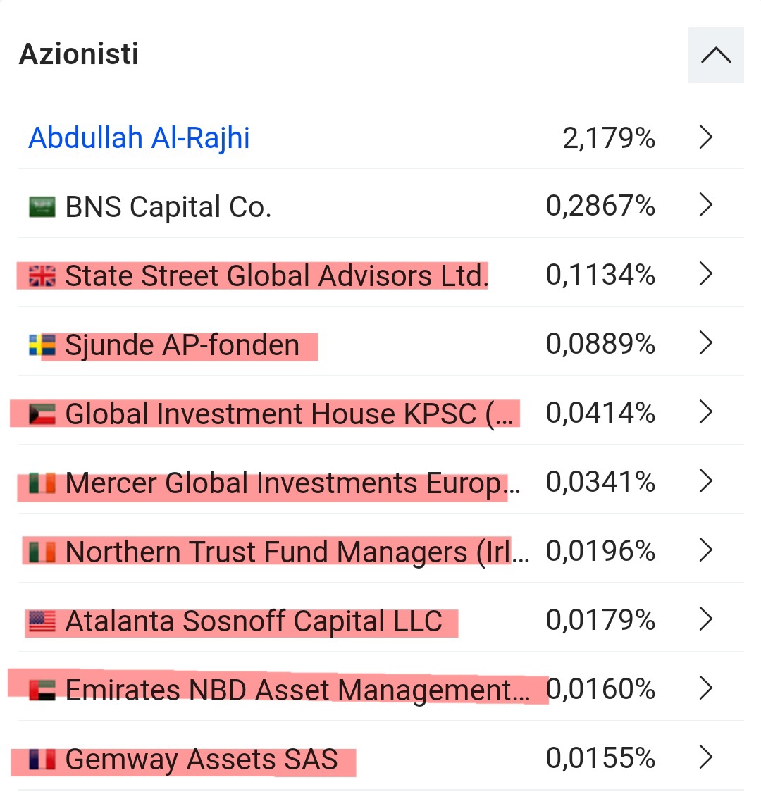
Task: Select State Street Global Advisors Ltd. name
Action: (276, 276)
